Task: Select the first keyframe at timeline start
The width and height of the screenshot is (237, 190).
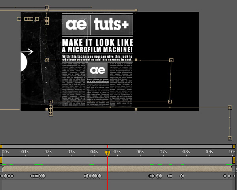Action: point(2,176)
